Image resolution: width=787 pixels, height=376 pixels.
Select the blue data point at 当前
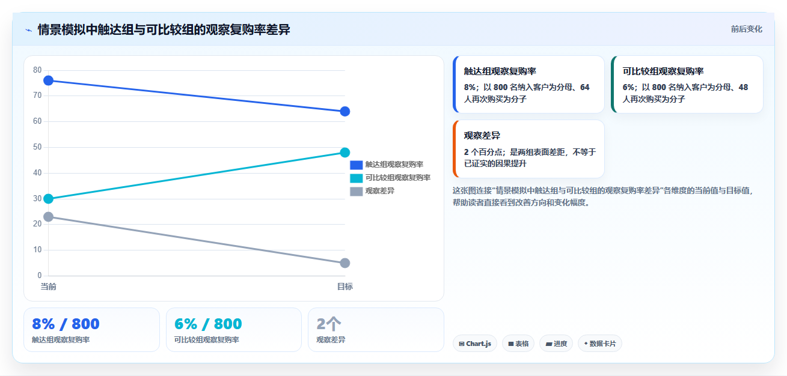(49, 80)
